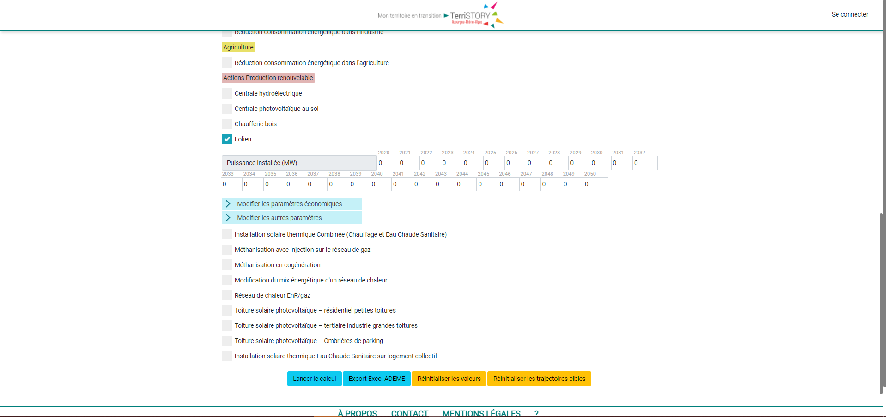Viewport: 886px width, 417px height.
Task: Expand 'Modifier les paramètres économiques' chevron
Action: click(x=228, y=204)
